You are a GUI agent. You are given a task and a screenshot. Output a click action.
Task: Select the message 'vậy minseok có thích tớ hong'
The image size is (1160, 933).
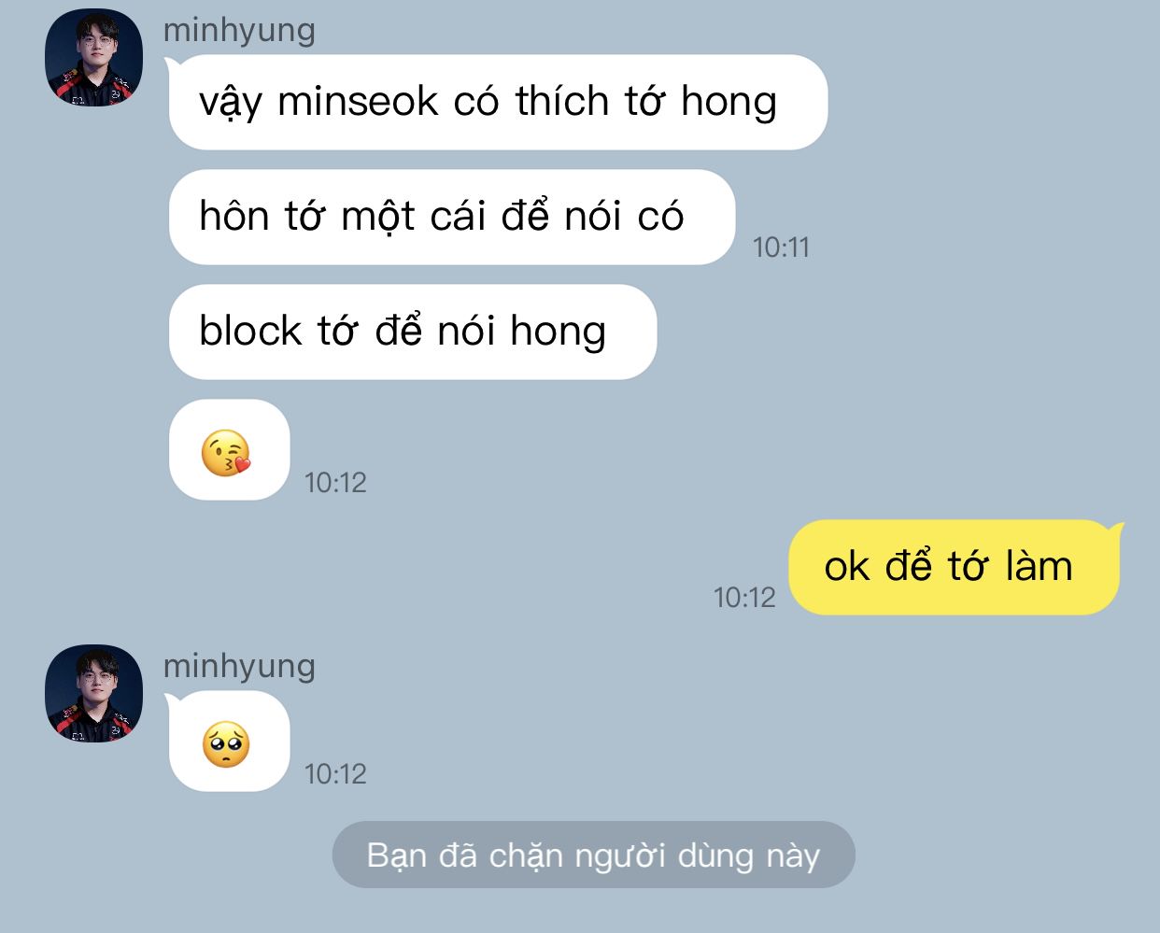[x=498, y=102]
